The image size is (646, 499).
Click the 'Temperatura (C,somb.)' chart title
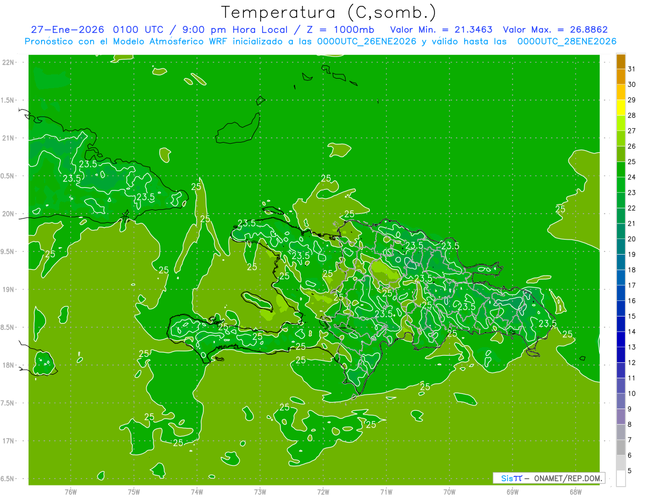[329, 12]
